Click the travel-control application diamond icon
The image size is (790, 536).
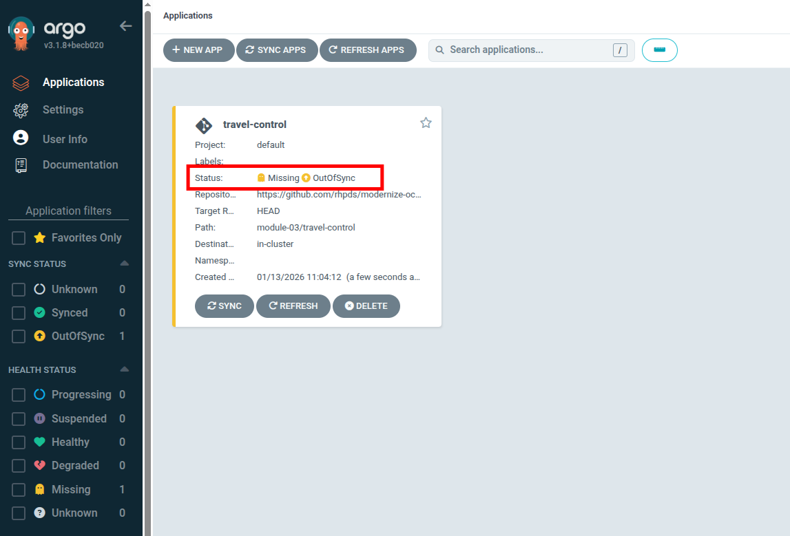[204, 125]
